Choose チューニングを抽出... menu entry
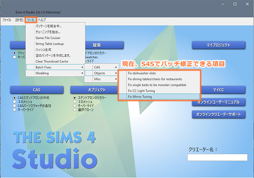This screenshot has width=254, height=178. (x=55, y=32)
